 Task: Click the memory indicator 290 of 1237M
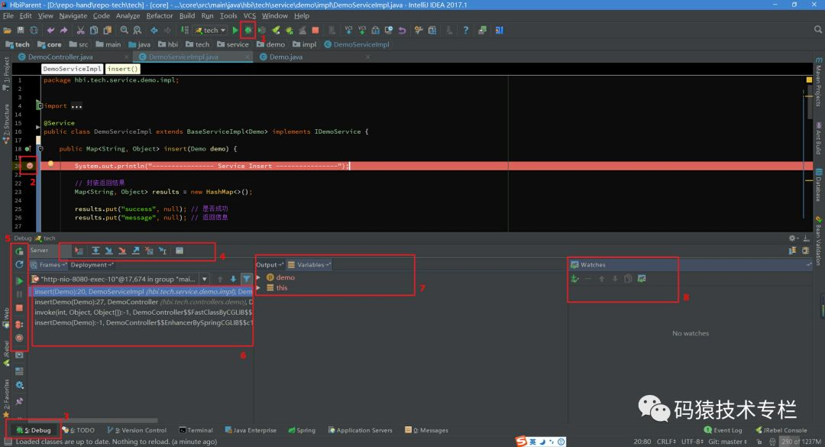801,442
